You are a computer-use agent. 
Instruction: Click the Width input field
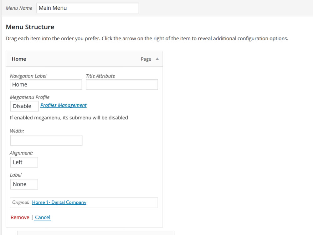(46, 140)
